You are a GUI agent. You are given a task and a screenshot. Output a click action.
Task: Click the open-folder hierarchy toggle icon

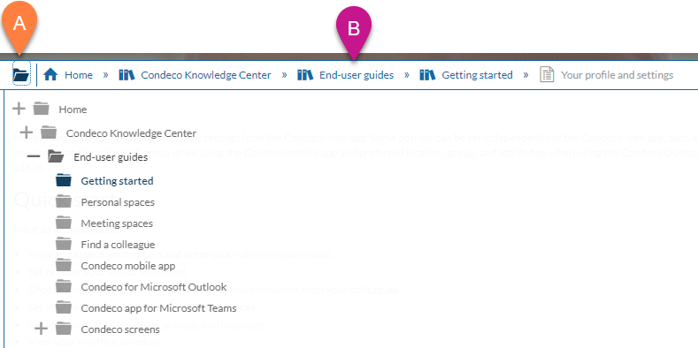pos(21,75)
